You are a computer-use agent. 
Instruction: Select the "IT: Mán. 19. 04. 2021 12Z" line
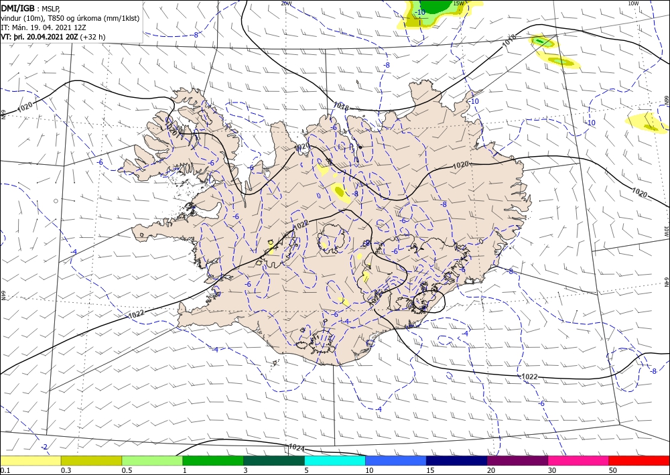(x=44, y=27)
